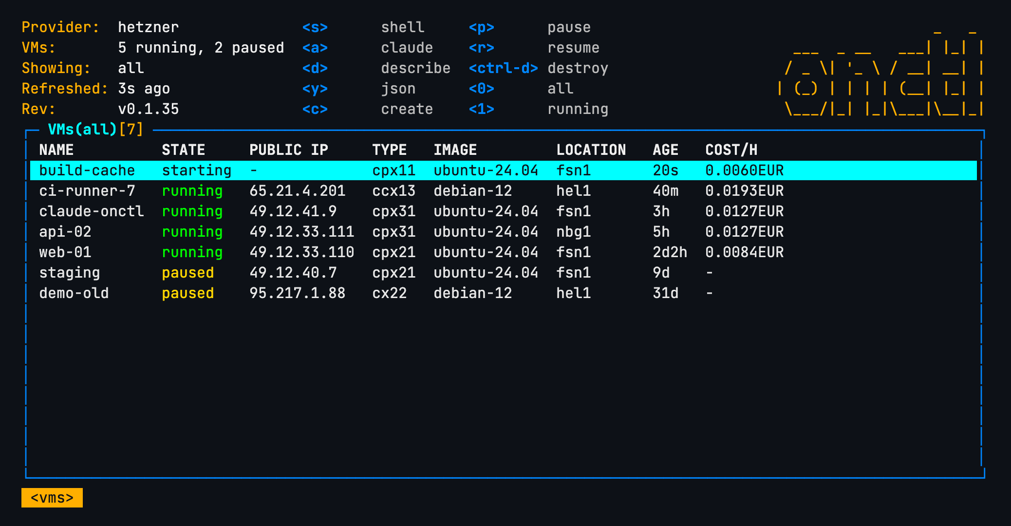
Task: Click the VMs(all)[7] panel title
Action: pos(95,130)
